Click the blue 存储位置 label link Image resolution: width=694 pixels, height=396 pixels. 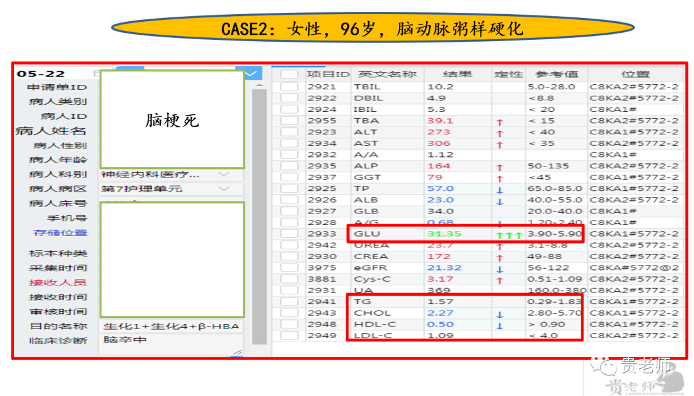point(60,233)
